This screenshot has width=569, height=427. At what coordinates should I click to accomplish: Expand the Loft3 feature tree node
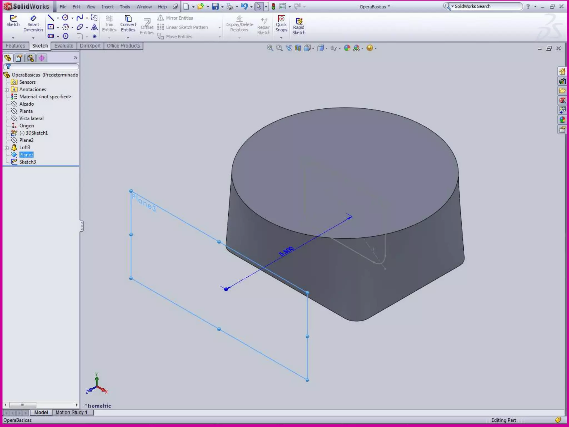point(7,148)
